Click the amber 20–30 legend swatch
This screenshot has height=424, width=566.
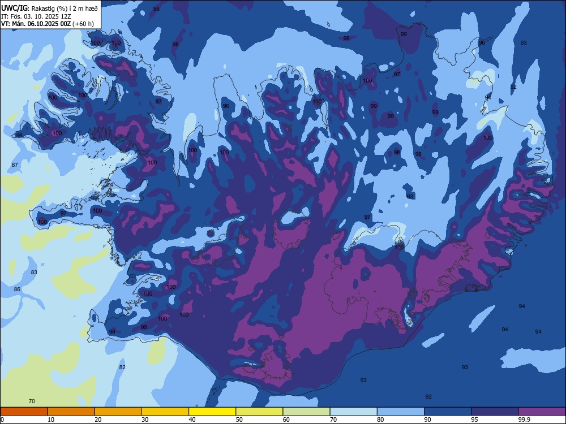[x=118, y=412]
